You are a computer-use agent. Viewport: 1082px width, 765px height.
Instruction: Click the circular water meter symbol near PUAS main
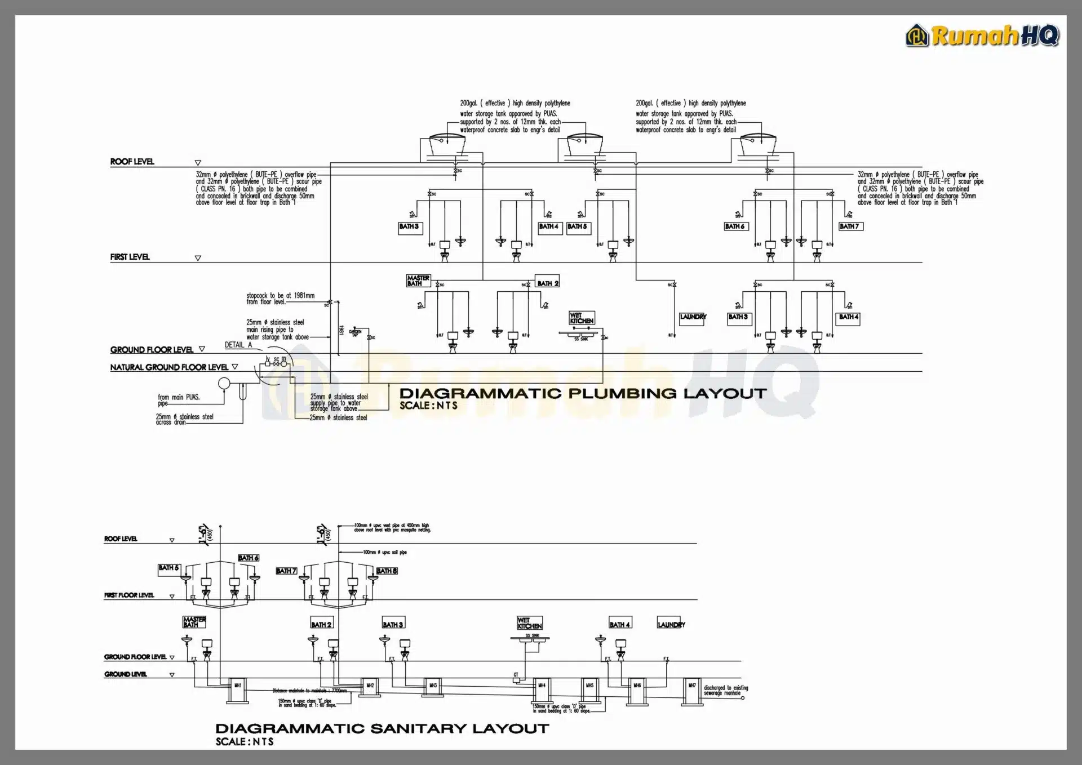(224, 384)
